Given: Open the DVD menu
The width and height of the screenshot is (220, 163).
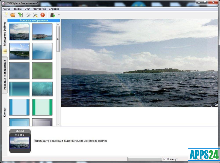Looking at the screenshot, I should [x=27, y=9].
